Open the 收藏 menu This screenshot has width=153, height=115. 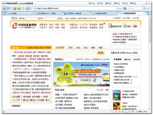pos(117,3)
